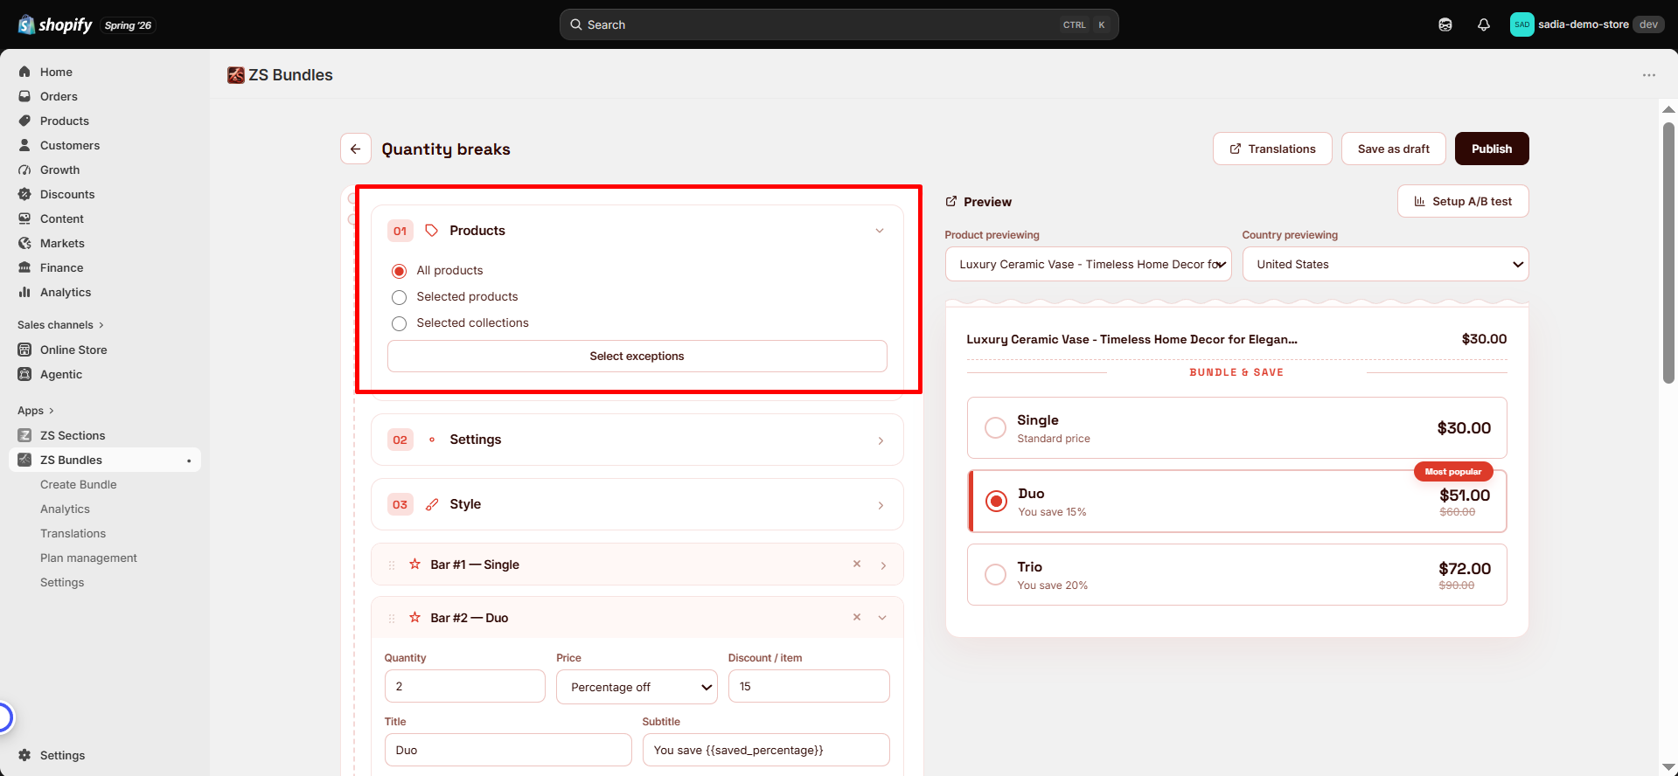Collapse Bar #2 — Duo chevron
This screenshot has width=1678, height=776.
[882, 618]
